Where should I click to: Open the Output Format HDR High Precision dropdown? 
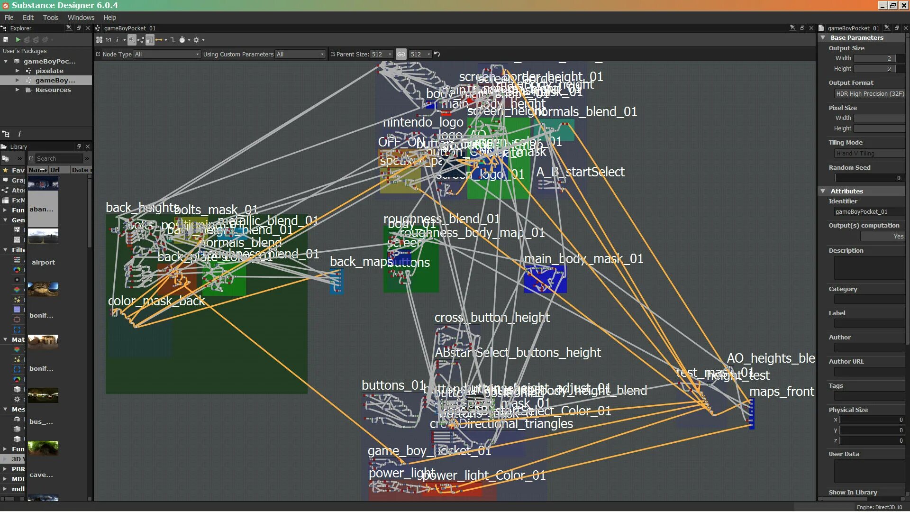click(x=870, y=94)
